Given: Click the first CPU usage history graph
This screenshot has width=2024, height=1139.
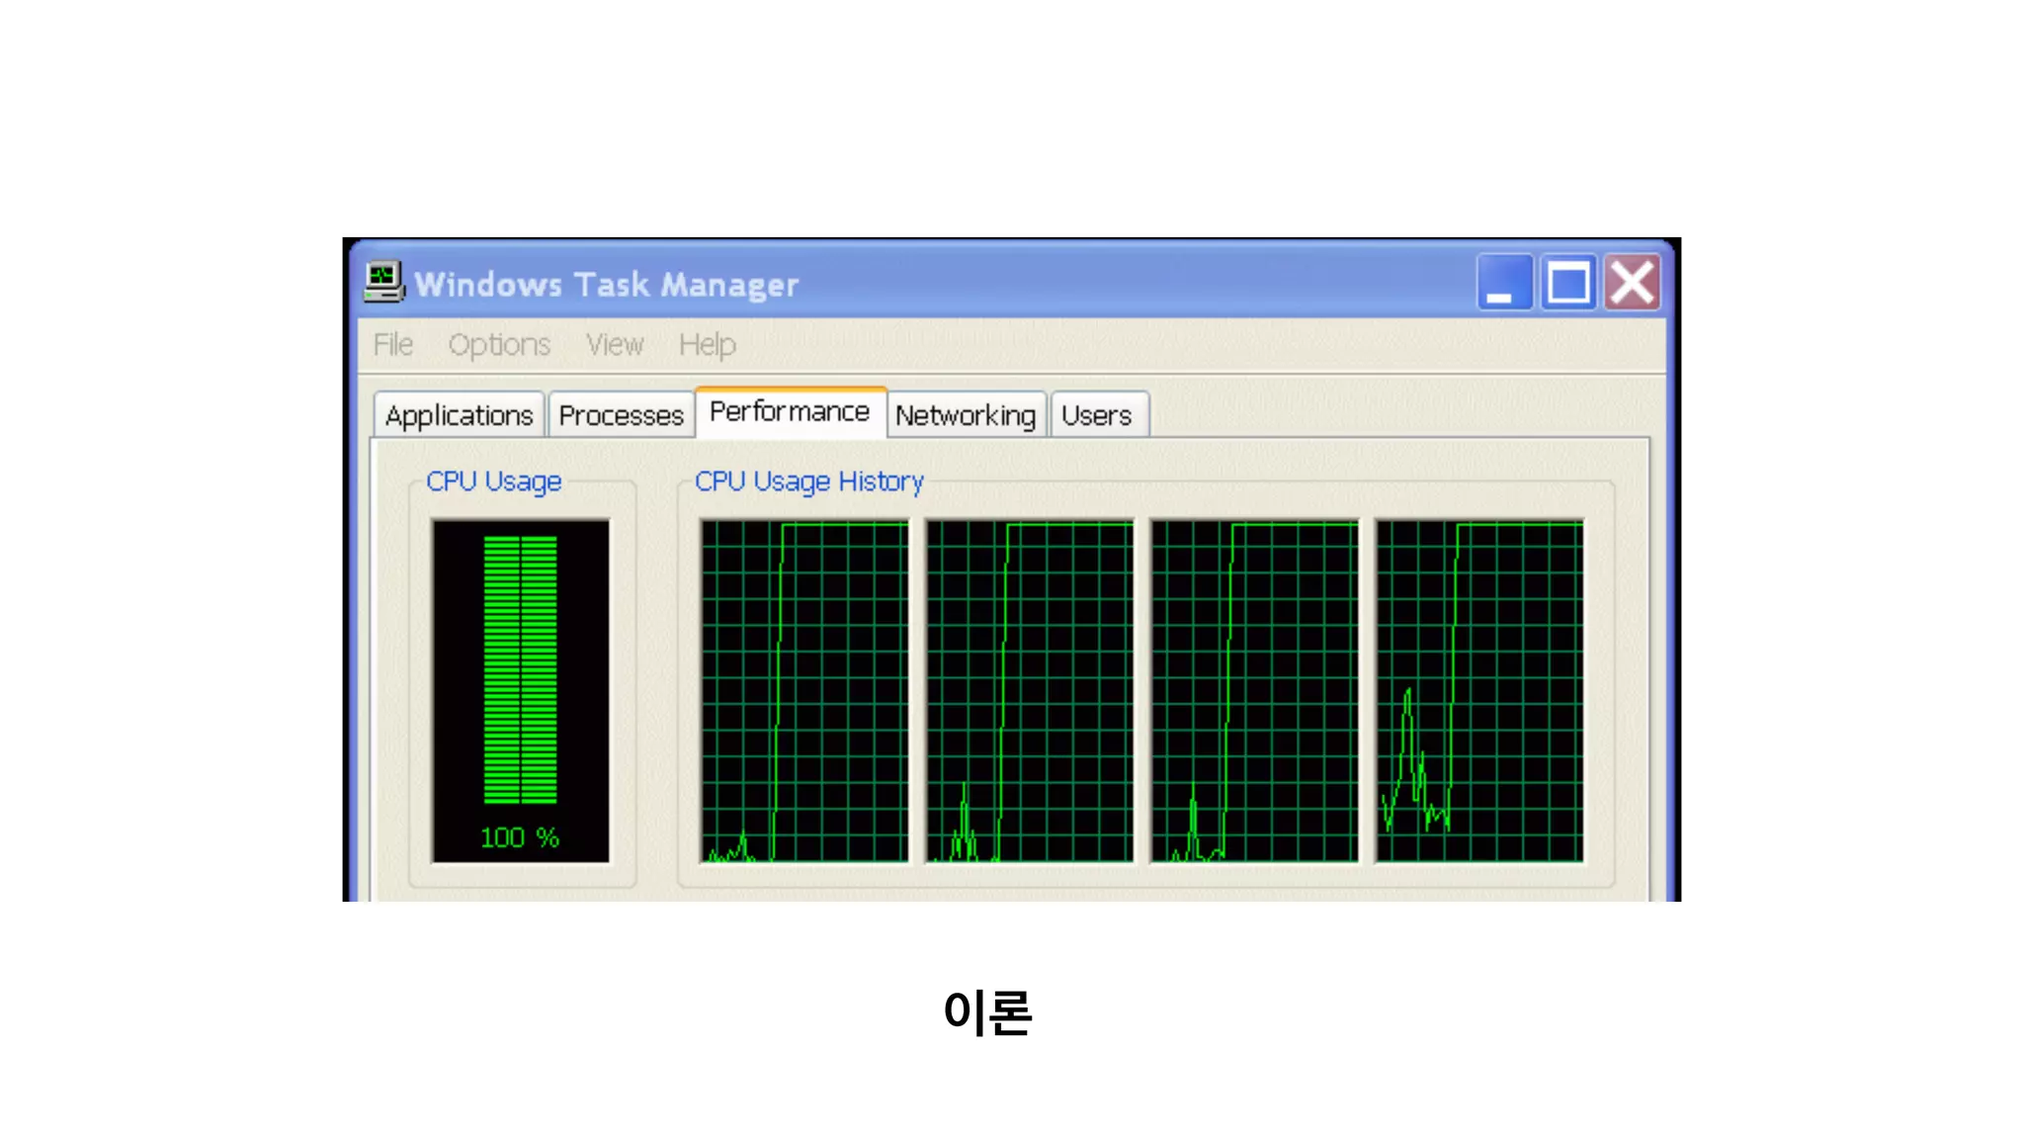Looking at the screenshot, I should 804,691.
